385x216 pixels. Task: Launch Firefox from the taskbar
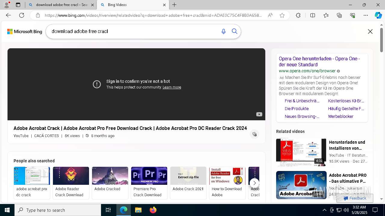[153, 210]
